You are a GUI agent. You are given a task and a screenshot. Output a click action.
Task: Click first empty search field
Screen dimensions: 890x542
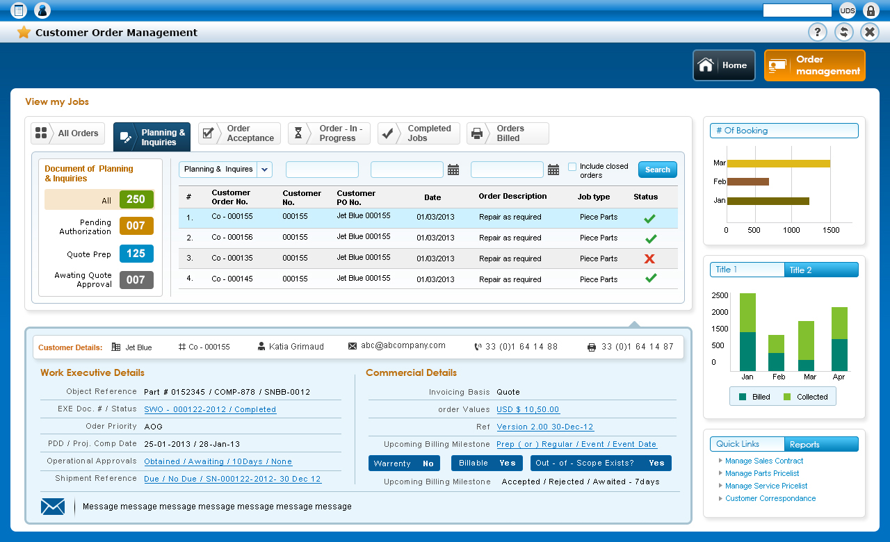click(322, 170)
